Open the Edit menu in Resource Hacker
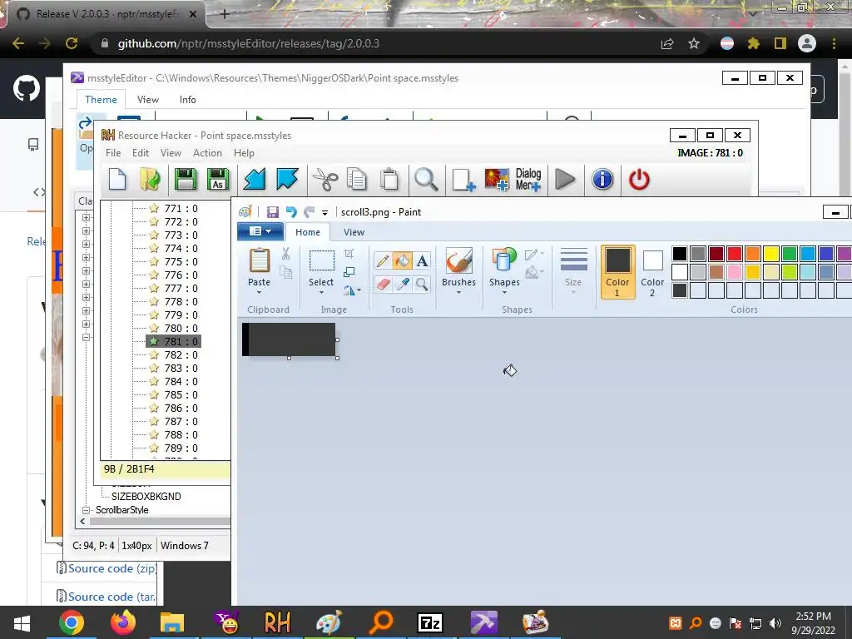852x639 pixels. pos(140,153)
